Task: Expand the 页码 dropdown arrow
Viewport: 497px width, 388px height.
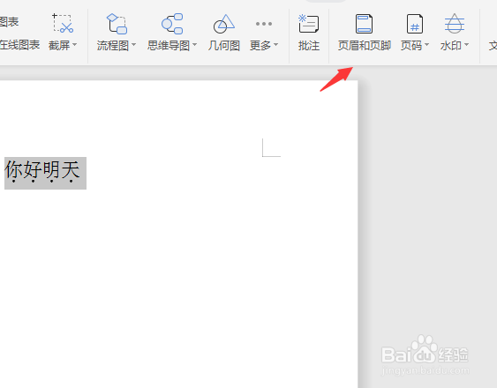Action: pyautogui.click(x=426, y=45)
